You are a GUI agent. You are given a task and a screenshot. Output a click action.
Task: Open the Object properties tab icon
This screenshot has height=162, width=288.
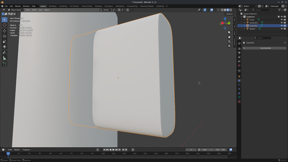pyautogui.click(x=239, y=76)
